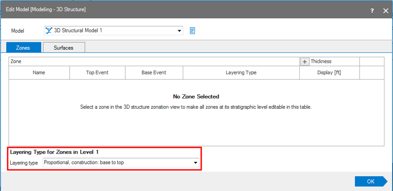Viewport: 393px width, 191px height.
Task: Expand the Thickness column with plus icon
Action: pos(304,62)
